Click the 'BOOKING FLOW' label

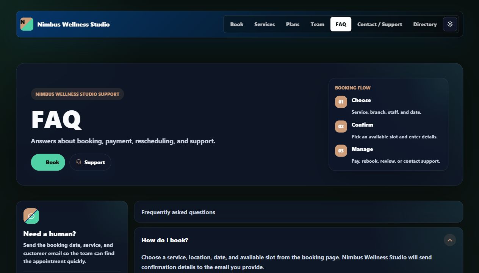(353, 88)
